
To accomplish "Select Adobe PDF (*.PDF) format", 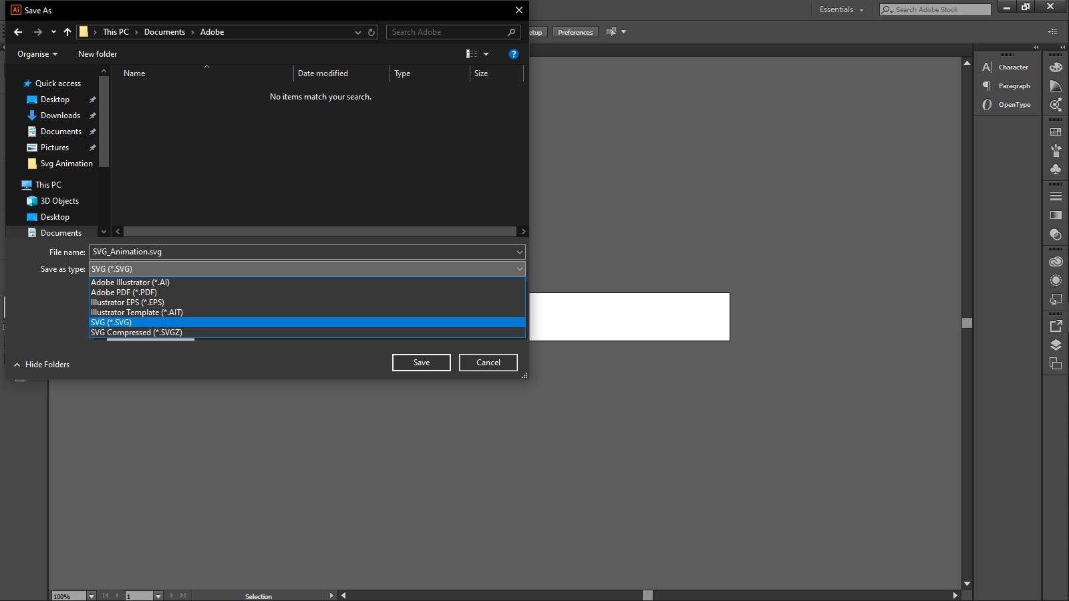I will tap(307, 292).
